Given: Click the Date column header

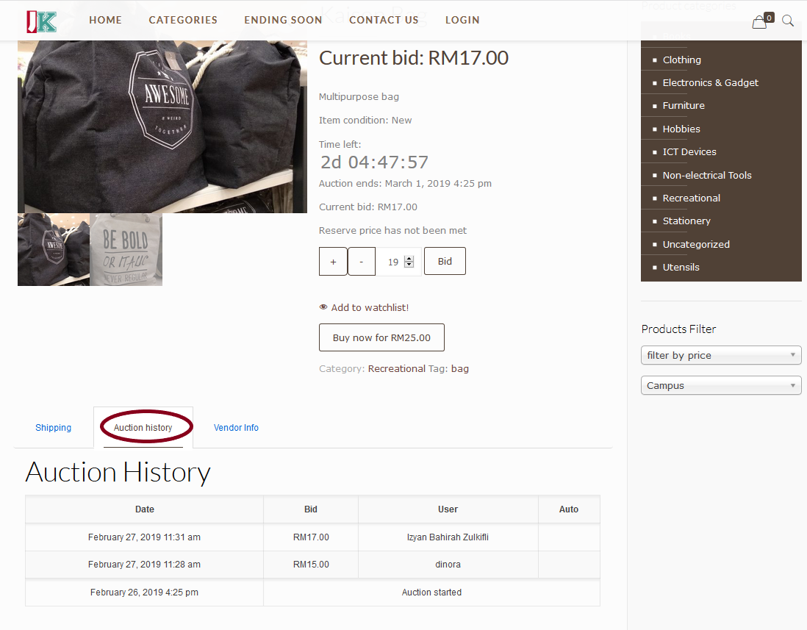Looking at the screenshot, I should (145, 509).
